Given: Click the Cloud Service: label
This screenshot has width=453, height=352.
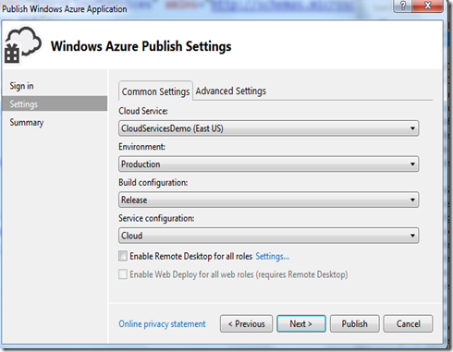Looking at the screenshot, I should [143, 111].
